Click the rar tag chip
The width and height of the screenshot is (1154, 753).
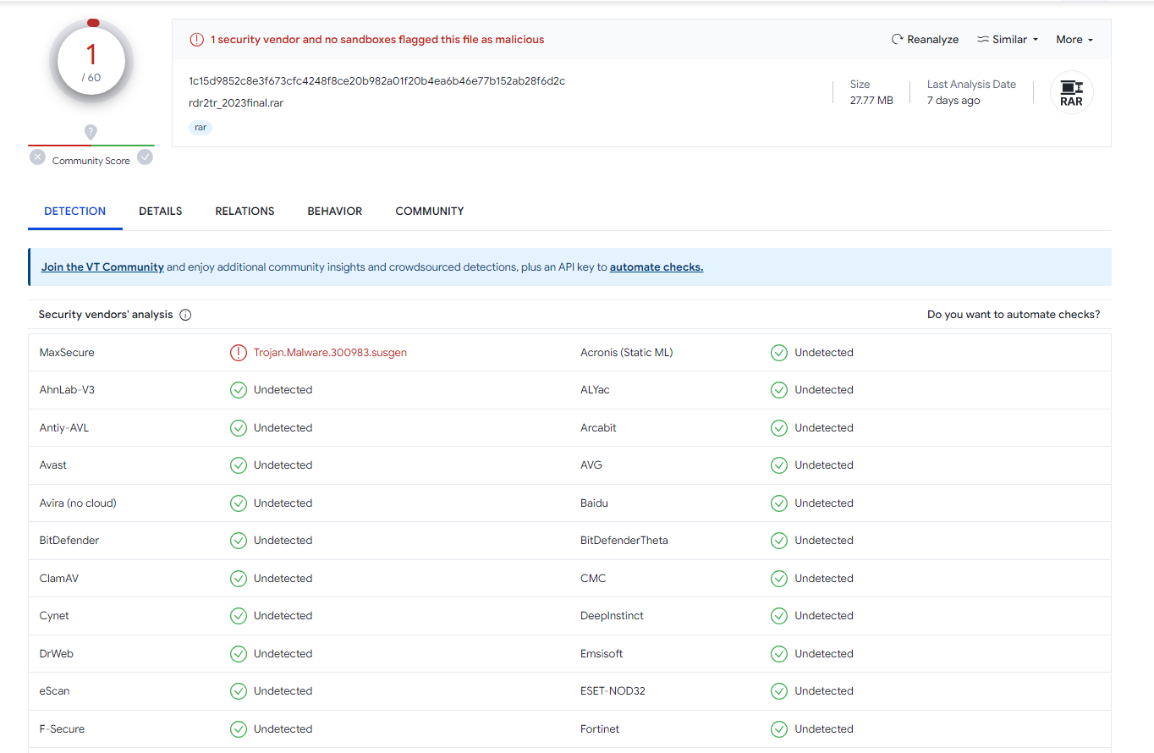[x=201, y=128]
